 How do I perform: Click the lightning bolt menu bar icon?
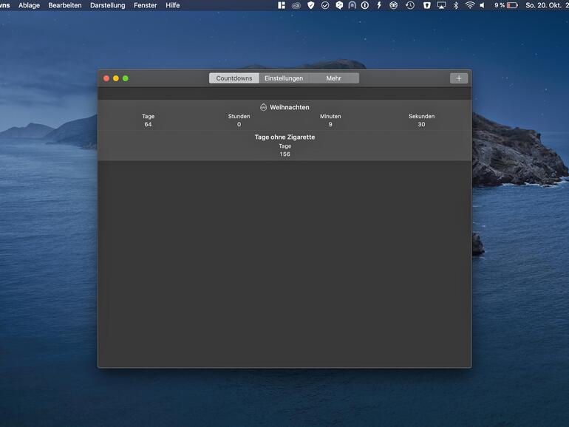coord(379,5)
